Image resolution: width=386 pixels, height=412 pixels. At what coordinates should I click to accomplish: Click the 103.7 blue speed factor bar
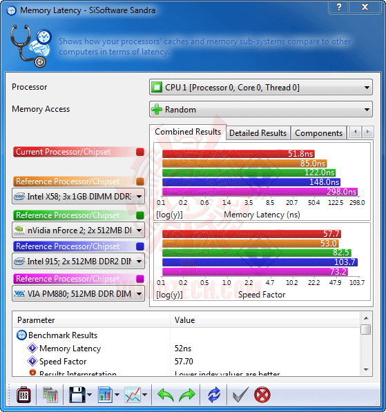pos(260,262)
